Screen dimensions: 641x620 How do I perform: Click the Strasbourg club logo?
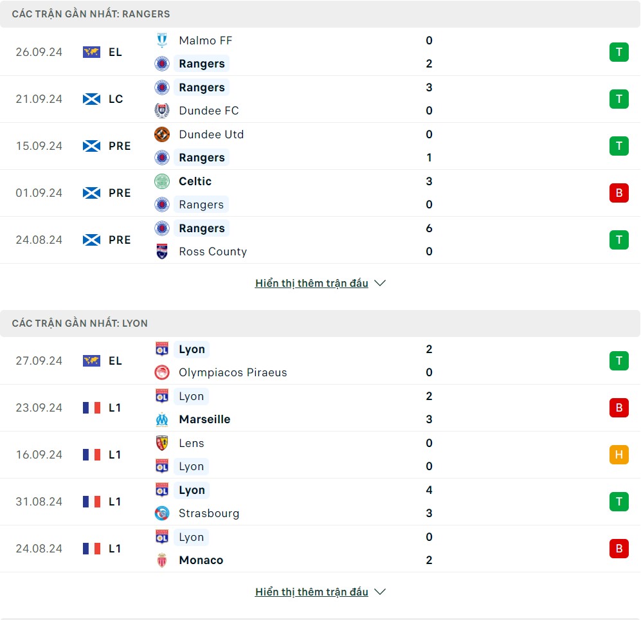pos(162,513)
